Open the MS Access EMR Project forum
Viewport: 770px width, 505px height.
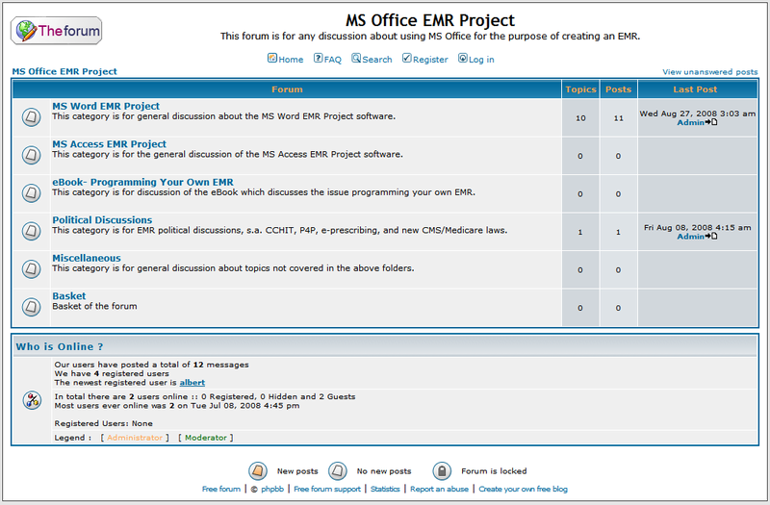coord(109,143)
